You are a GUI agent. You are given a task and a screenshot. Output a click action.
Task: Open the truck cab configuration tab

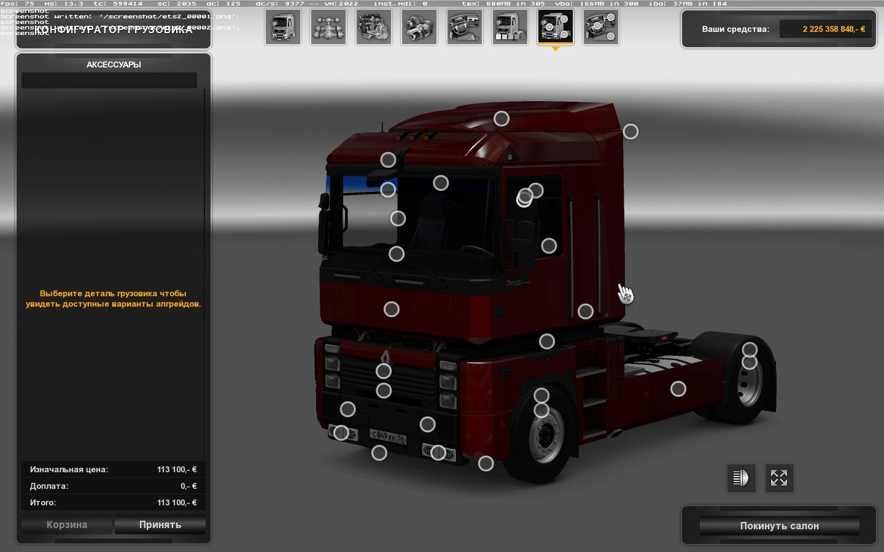283,28
